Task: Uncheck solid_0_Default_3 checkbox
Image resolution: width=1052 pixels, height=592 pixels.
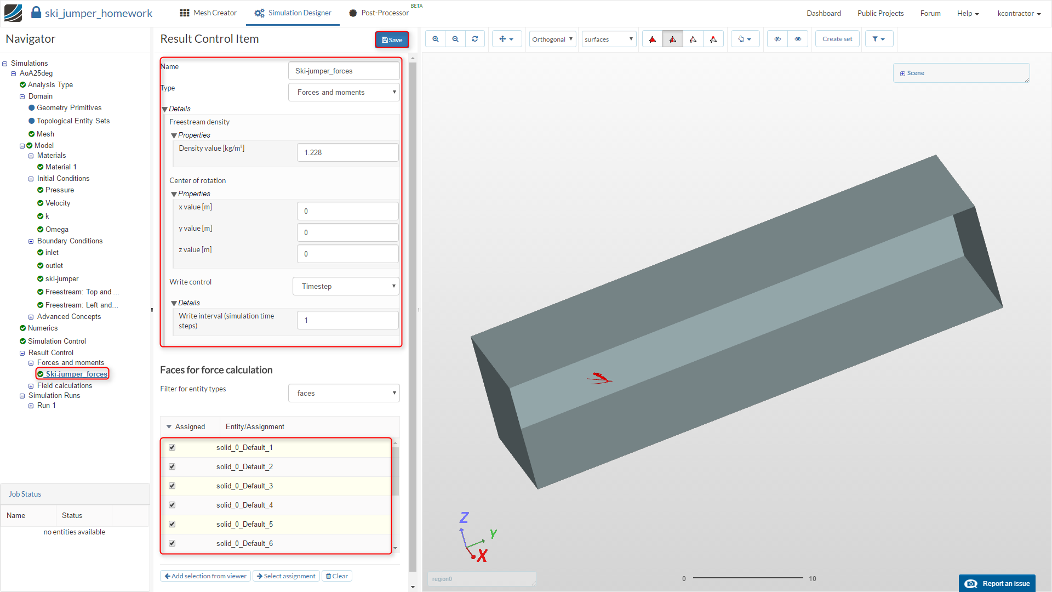Action: coord(172,486)
